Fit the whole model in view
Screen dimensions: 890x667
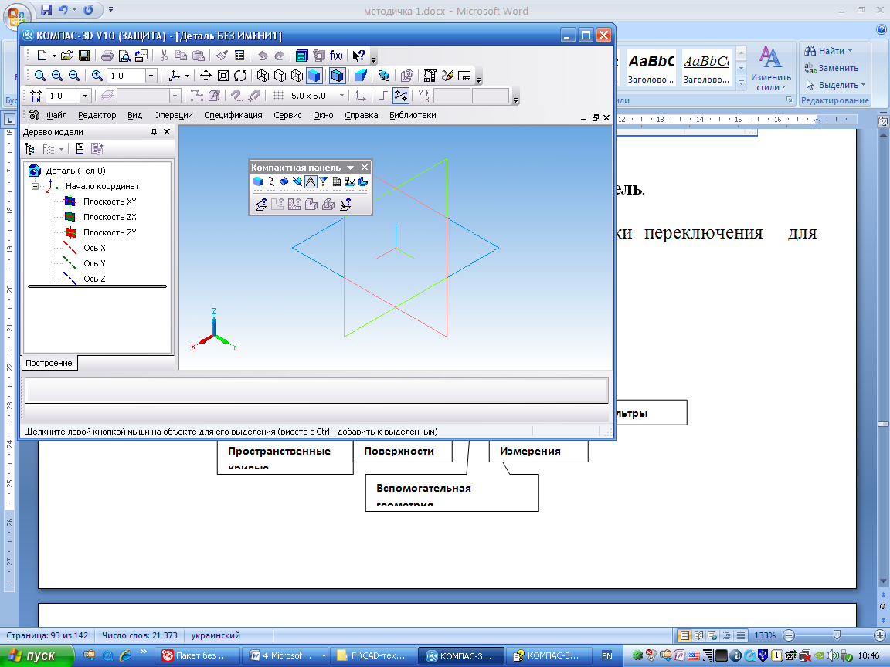coord(223,76)
